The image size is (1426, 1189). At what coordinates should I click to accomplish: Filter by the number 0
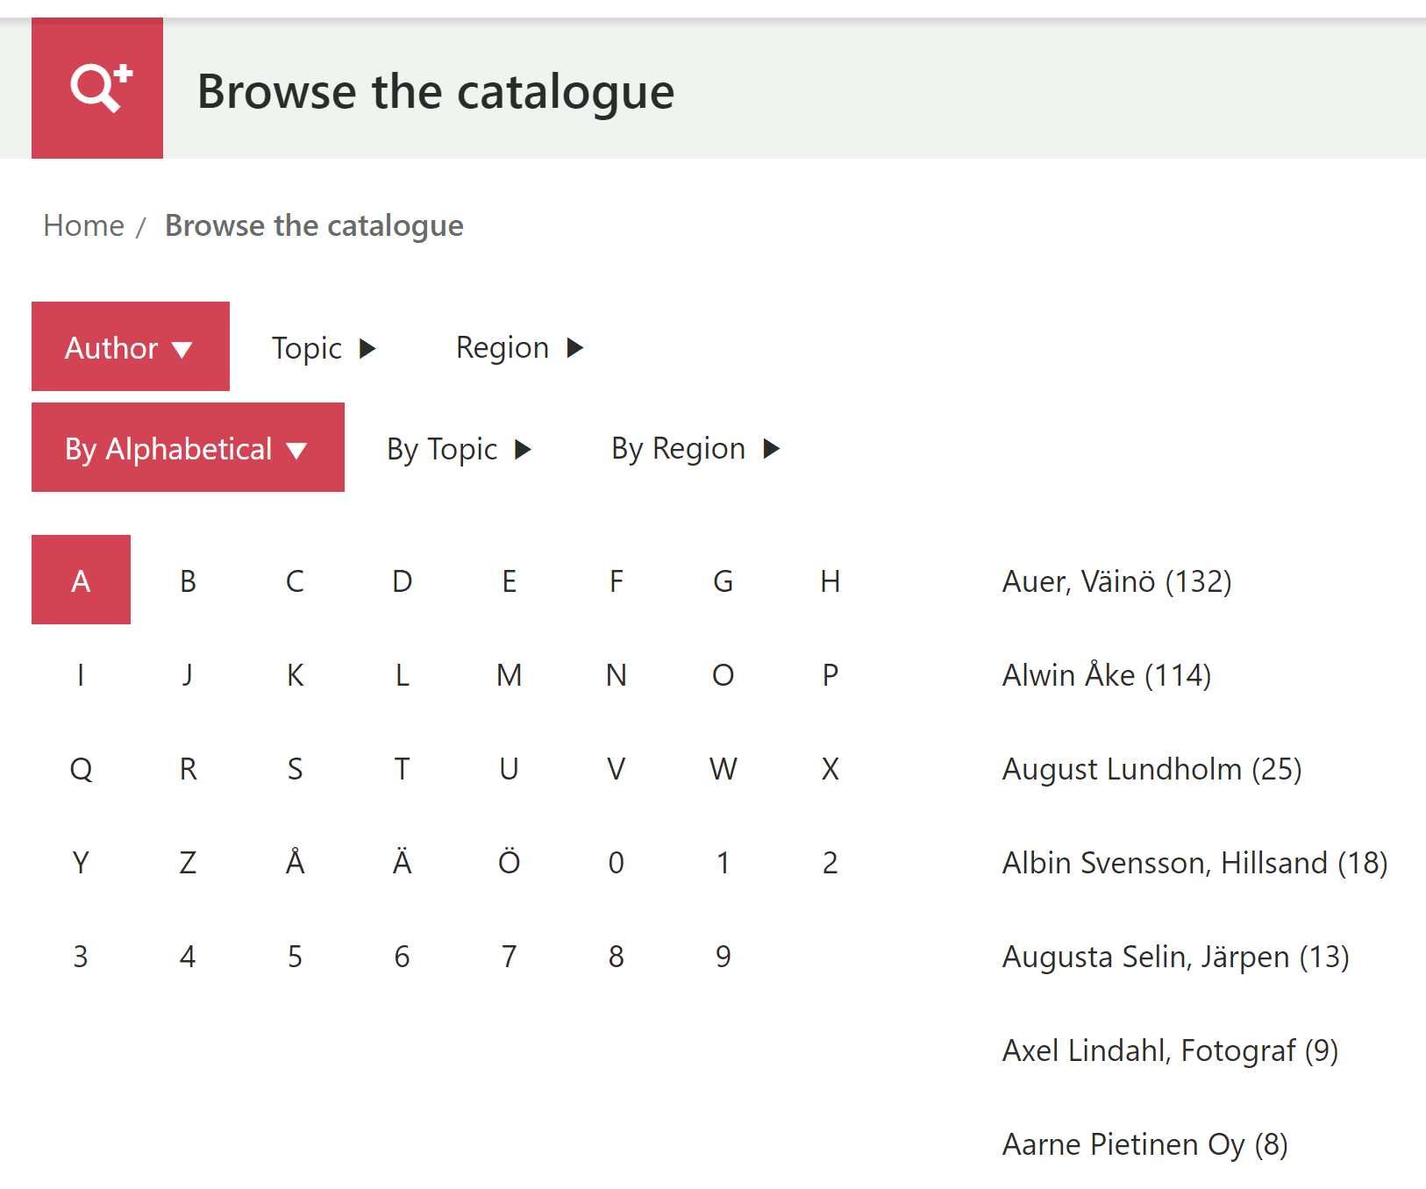(616, 863)
